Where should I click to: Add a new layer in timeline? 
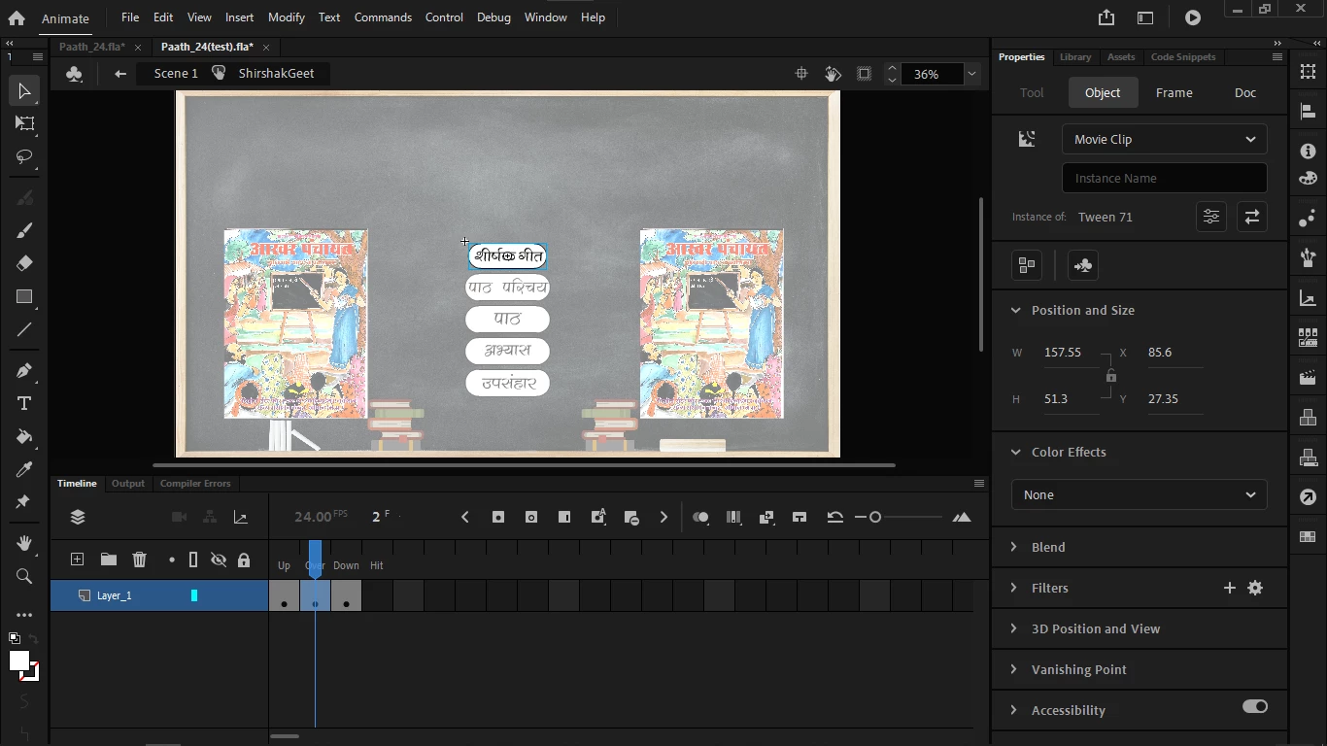pos(77,559)
